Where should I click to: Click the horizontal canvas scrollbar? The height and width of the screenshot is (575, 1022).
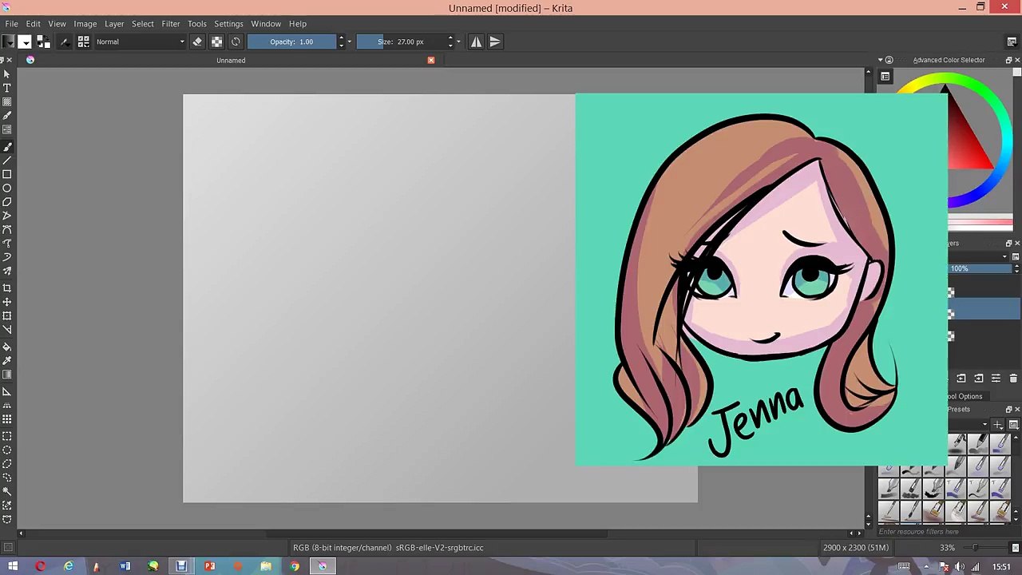pos(437,533)
